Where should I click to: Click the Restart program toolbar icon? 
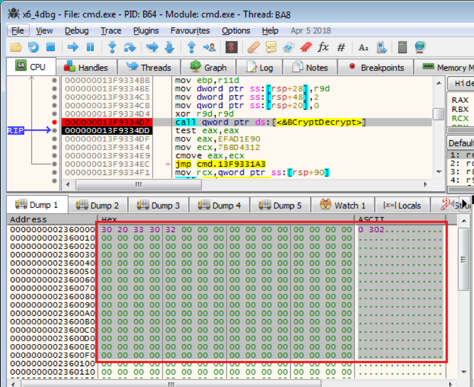tap(33, 48)
